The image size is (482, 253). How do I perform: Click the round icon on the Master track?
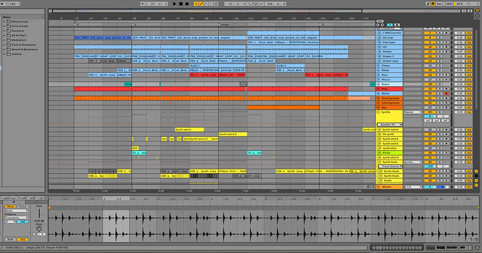[378, 187]
